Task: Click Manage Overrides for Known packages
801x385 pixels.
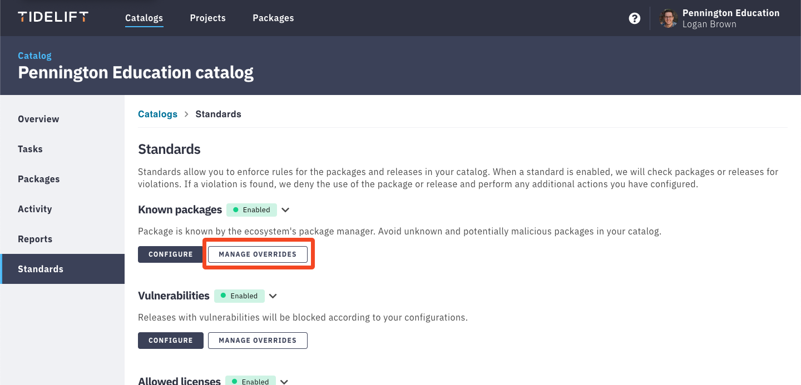Action: pos(258,254)
